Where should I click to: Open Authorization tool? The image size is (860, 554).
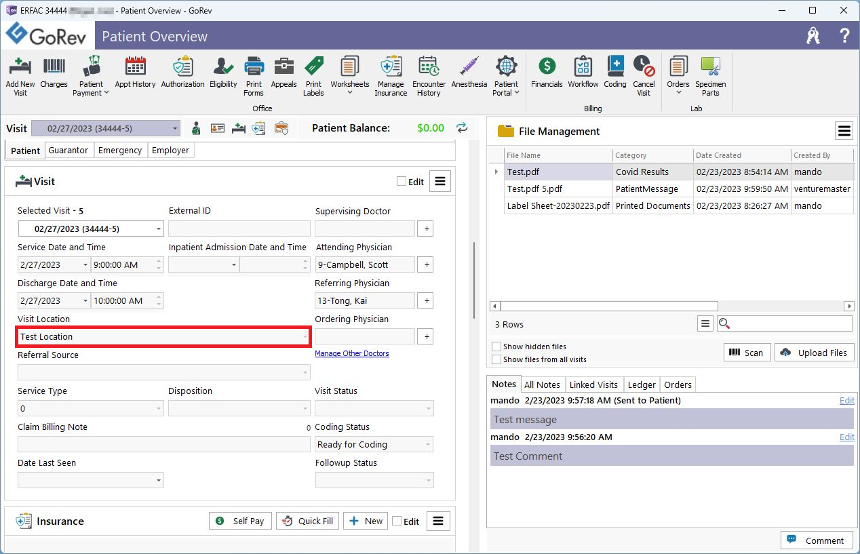182,73
